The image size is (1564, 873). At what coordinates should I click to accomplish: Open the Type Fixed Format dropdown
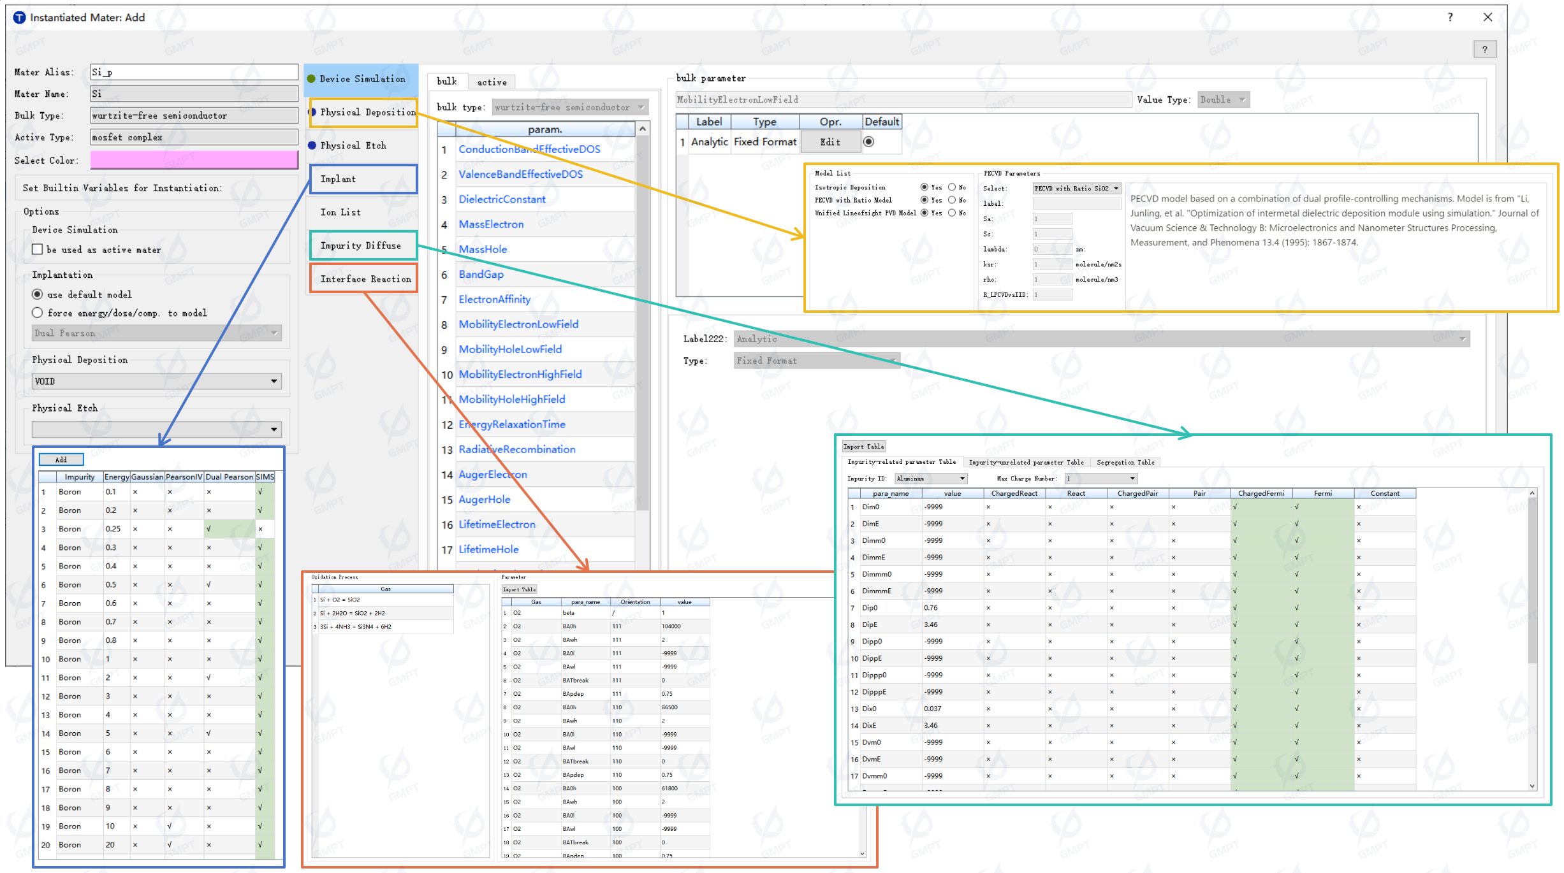817,361
